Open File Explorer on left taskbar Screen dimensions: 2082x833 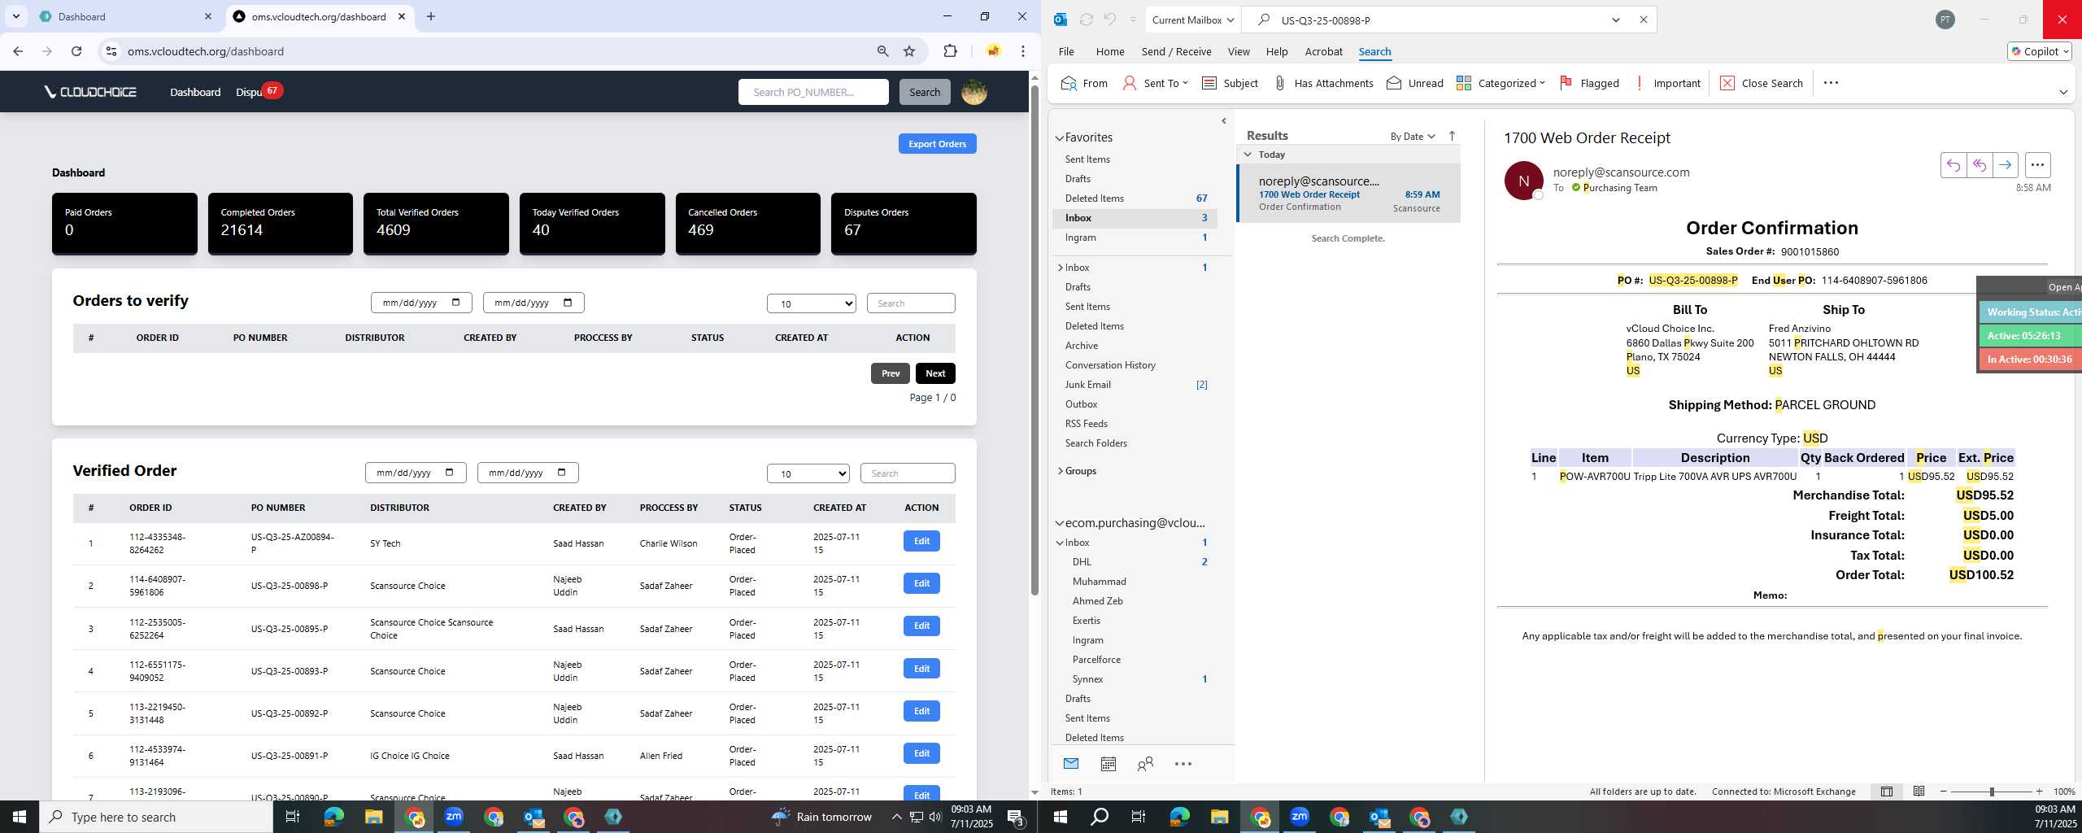[372, 817]
